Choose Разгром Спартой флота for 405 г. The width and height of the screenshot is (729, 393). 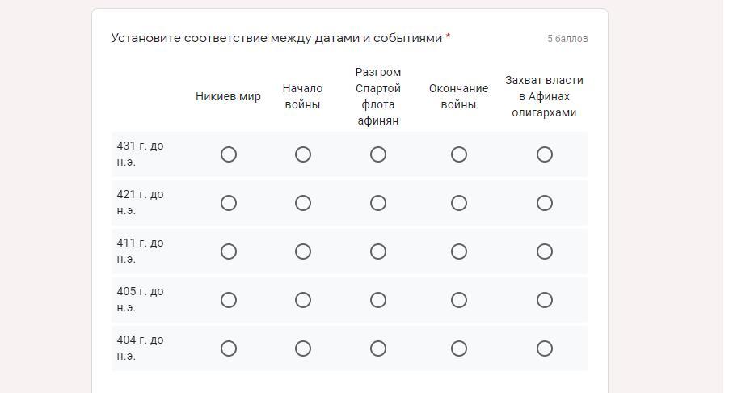click(x=378, y=300)
